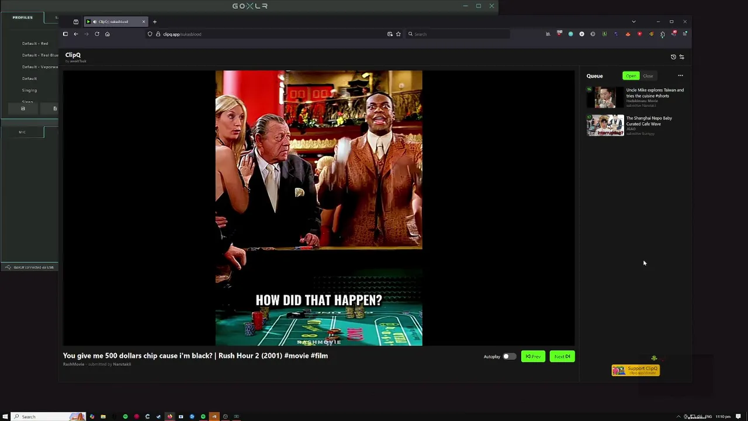Image resolution: width=748 pixels, height=421 pixels.
Task: Click RashMovie channel name below title
Action: [74, 364]
